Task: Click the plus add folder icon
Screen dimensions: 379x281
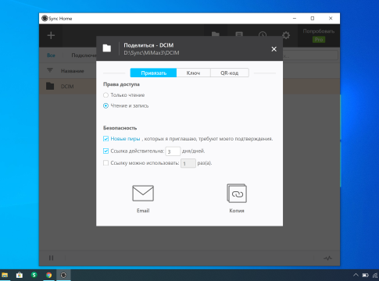Action: (51, 35)
